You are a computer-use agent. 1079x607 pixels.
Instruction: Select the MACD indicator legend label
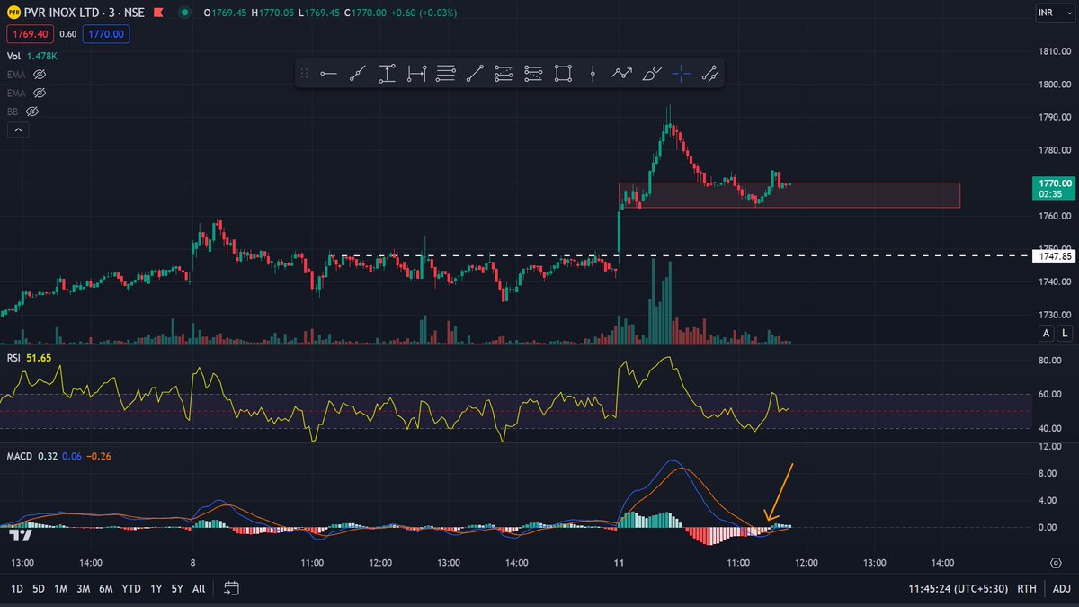click(x=19, y=457)
